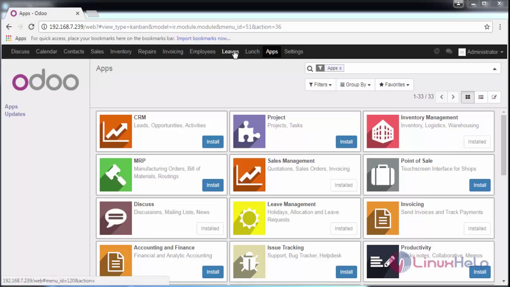Screen dimensions: 510x287
Task: Click the search magnifier icon
Action: 310,69
